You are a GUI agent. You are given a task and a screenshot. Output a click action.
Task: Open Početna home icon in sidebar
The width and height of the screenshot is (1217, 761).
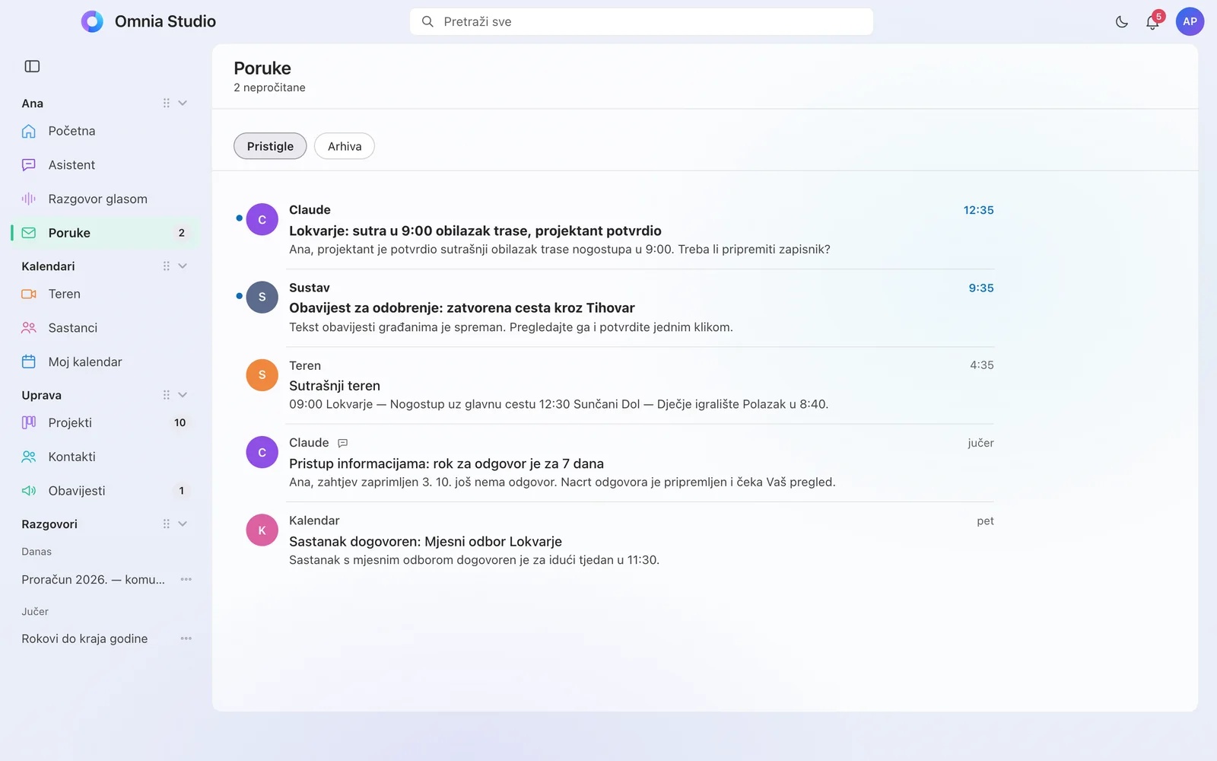[29, 131]
